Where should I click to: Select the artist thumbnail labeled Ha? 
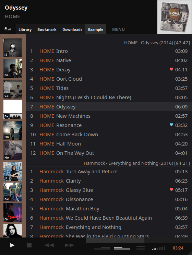point(13,130)
